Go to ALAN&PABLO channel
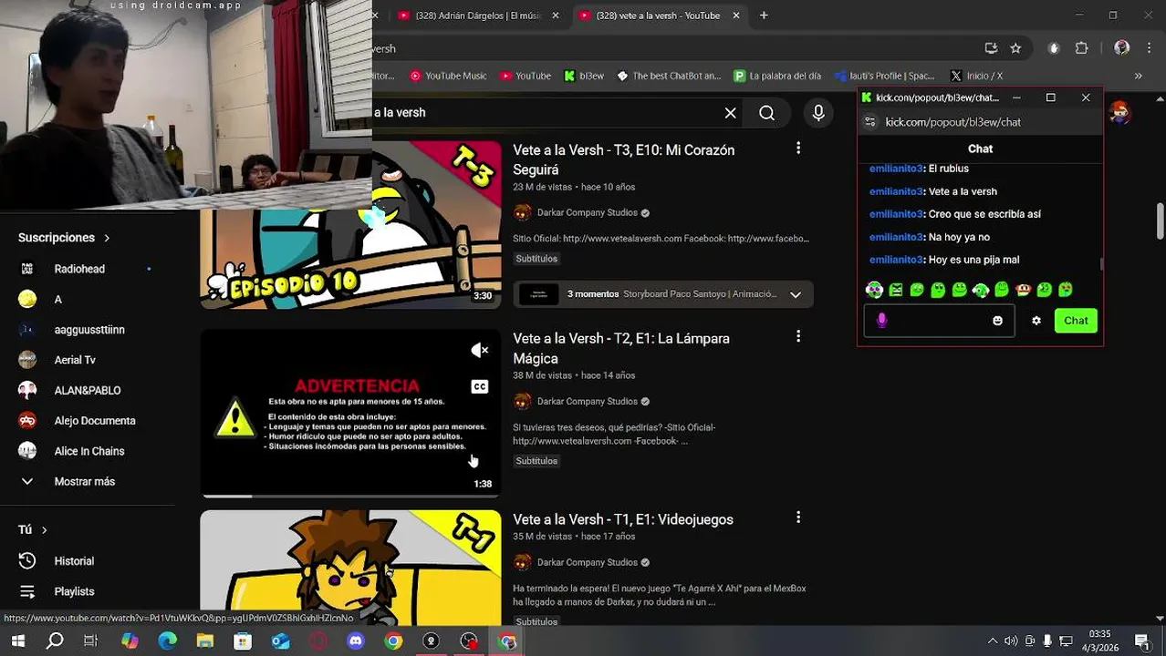 pos(88,390)
